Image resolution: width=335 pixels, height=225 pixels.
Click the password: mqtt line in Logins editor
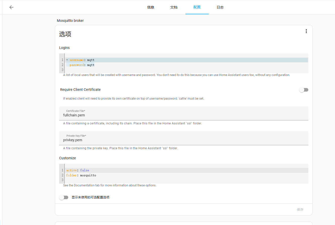coord(187,65)
